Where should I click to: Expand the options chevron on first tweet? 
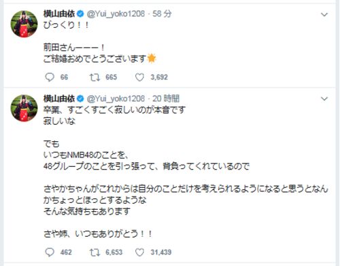pyautogui.click(x=324, y=15)
